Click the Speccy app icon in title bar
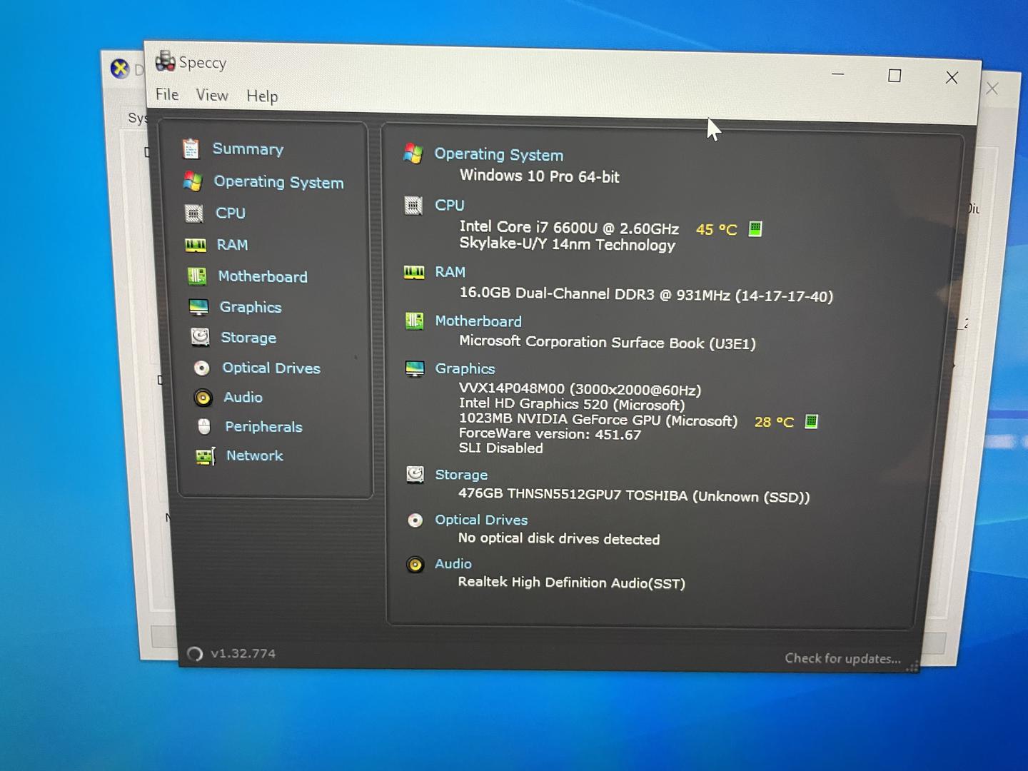The width and height of the screenshot is (1028, 771). (165, 61)
